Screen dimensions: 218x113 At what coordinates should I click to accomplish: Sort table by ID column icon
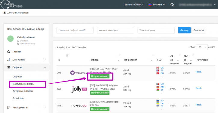point(67,55)
